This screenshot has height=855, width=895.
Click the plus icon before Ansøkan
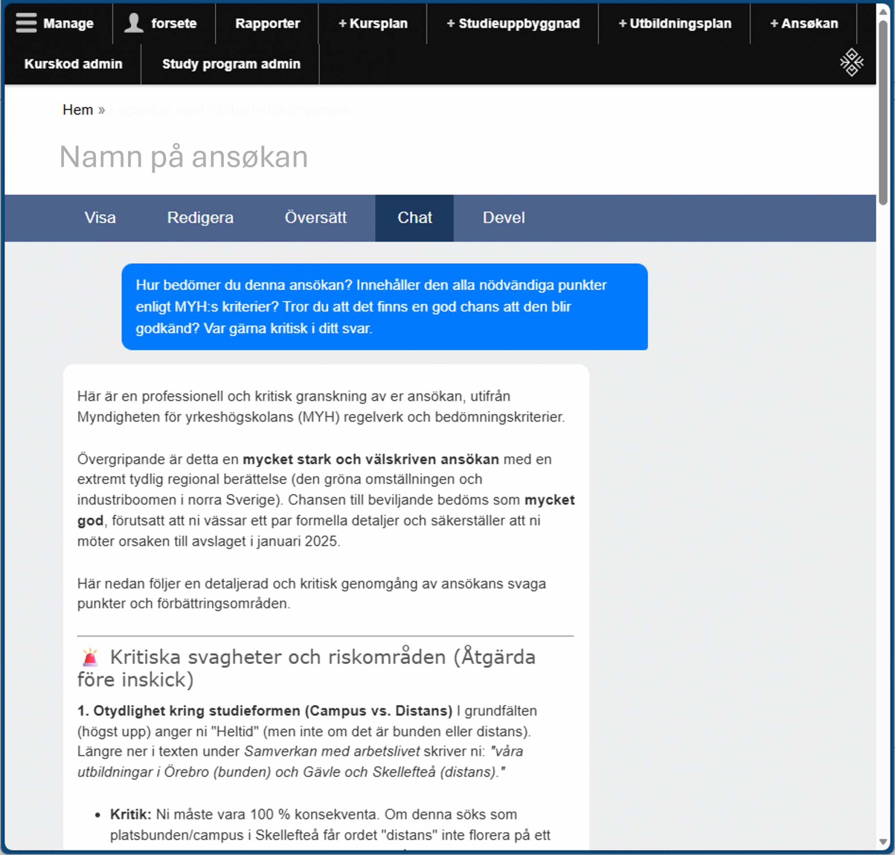click(x=774, y=23)
